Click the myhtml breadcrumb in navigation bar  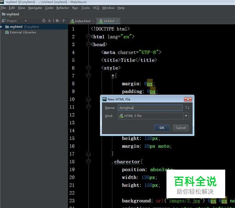pos(11,14)
